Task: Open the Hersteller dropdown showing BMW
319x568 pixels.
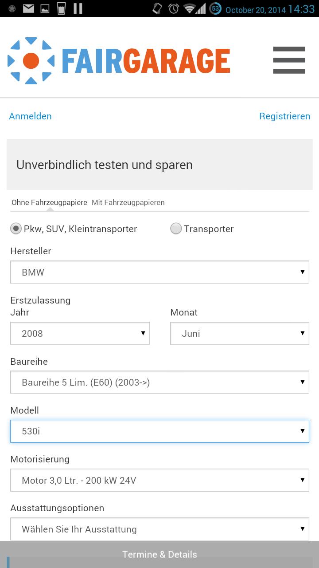Action: point(159,272)
